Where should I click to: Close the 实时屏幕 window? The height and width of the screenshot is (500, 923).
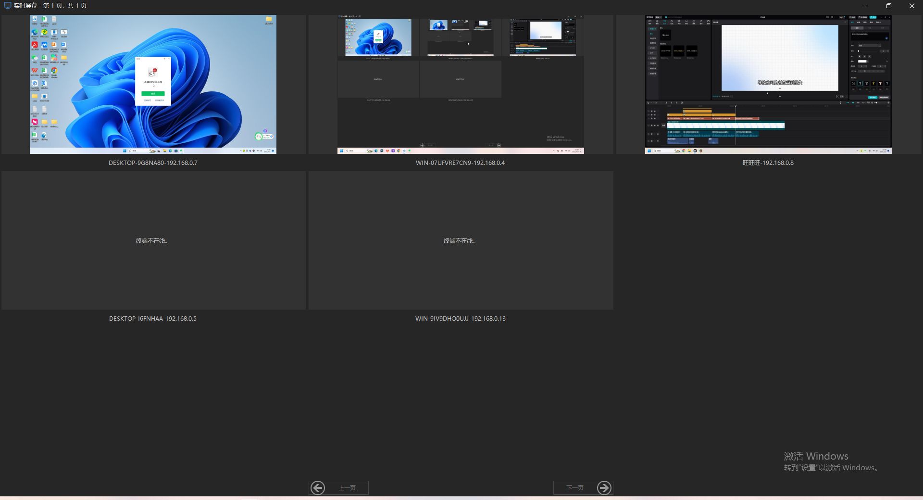(912, 6)
